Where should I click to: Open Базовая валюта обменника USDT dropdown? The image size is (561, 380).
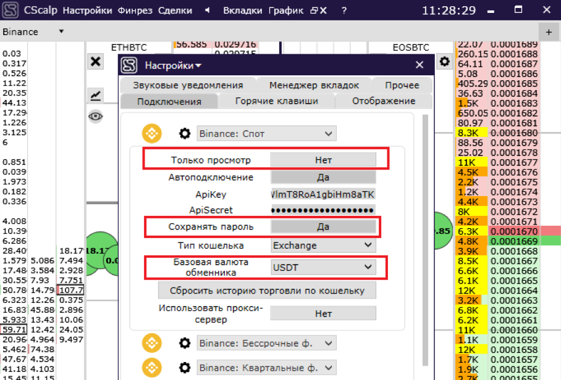coord(323,267)
